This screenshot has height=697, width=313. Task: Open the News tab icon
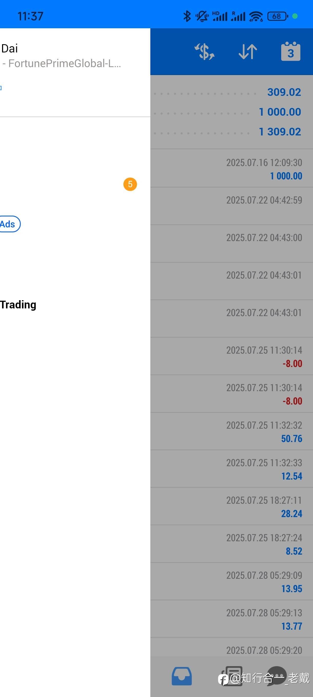232,676
